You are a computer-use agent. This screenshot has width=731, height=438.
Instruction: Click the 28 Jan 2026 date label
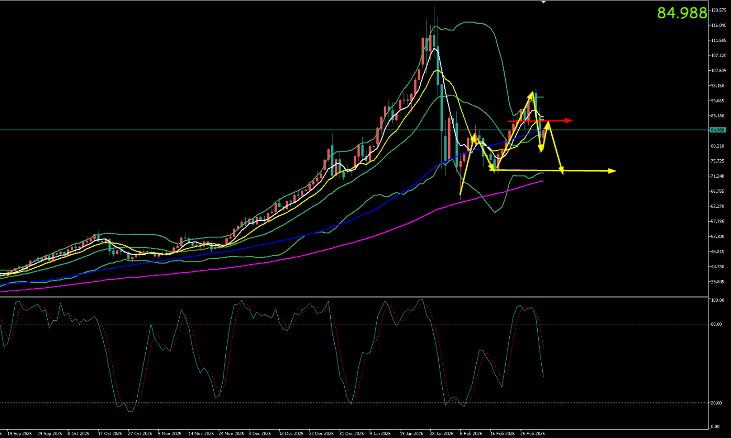click(442, 434)
